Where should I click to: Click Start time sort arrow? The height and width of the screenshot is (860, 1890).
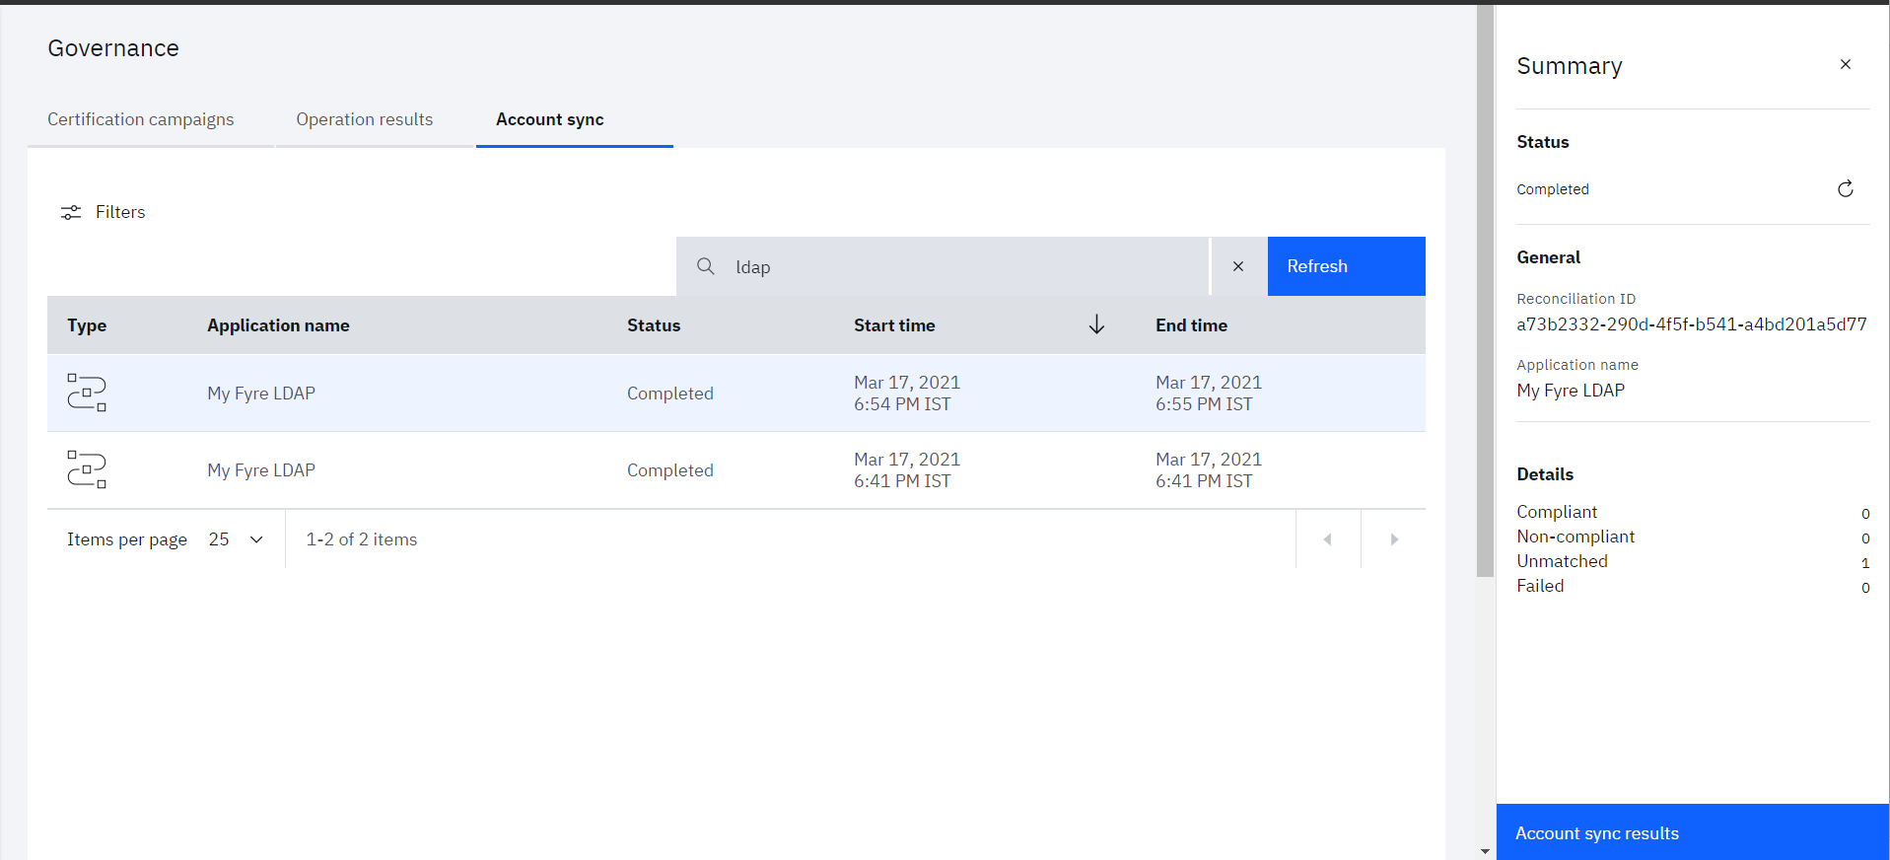[x=1096, y=324]
